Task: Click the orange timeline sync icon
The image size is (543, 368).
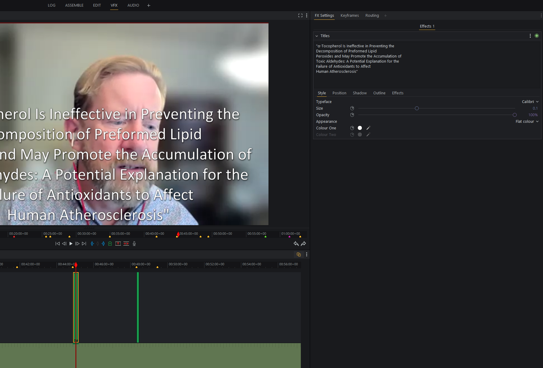Action: [299, 255]
